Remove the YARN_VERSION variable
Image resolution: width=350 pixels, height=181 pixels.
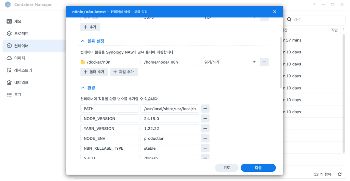point(205,128)
